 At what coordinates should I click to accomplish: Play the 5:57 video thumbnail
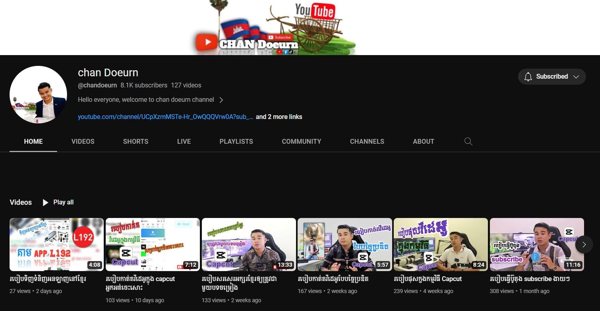point(345,244)
